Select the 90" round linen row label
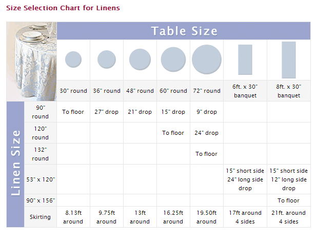The height and width of the screenshot is (243, 317). click(40, 112)
